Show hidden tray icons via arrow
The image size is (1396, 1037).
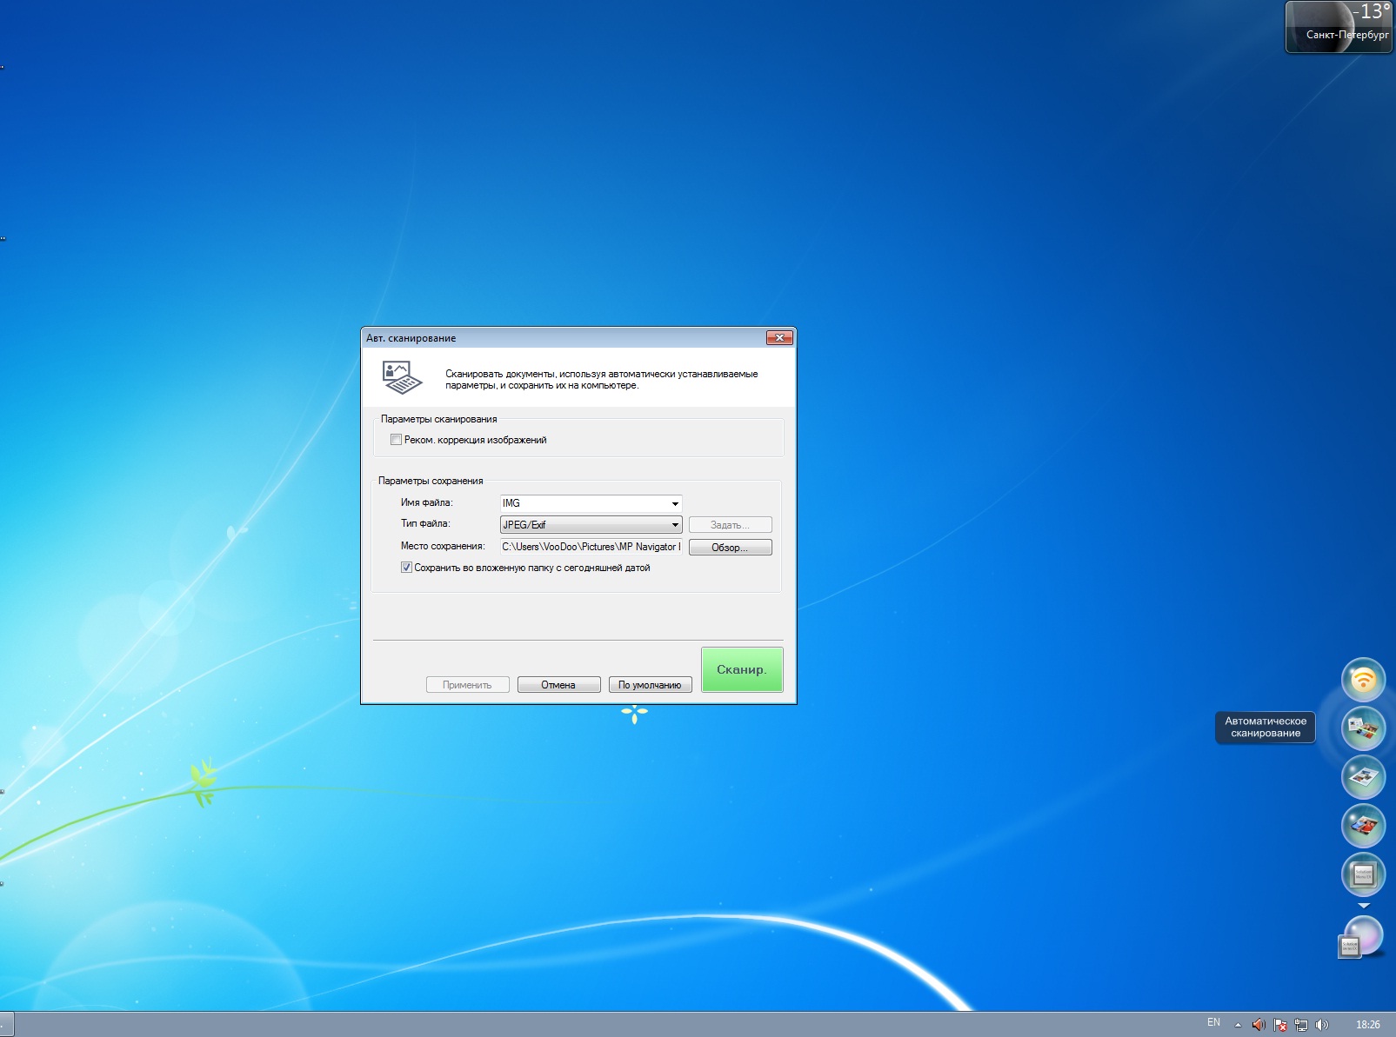tap(1238, 1025)
